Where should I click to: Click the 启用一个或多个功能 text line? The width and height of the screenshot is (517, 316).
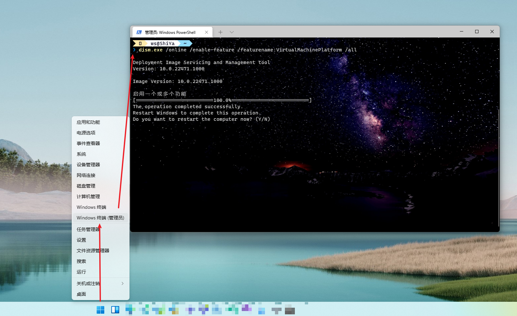click(160, 94)
